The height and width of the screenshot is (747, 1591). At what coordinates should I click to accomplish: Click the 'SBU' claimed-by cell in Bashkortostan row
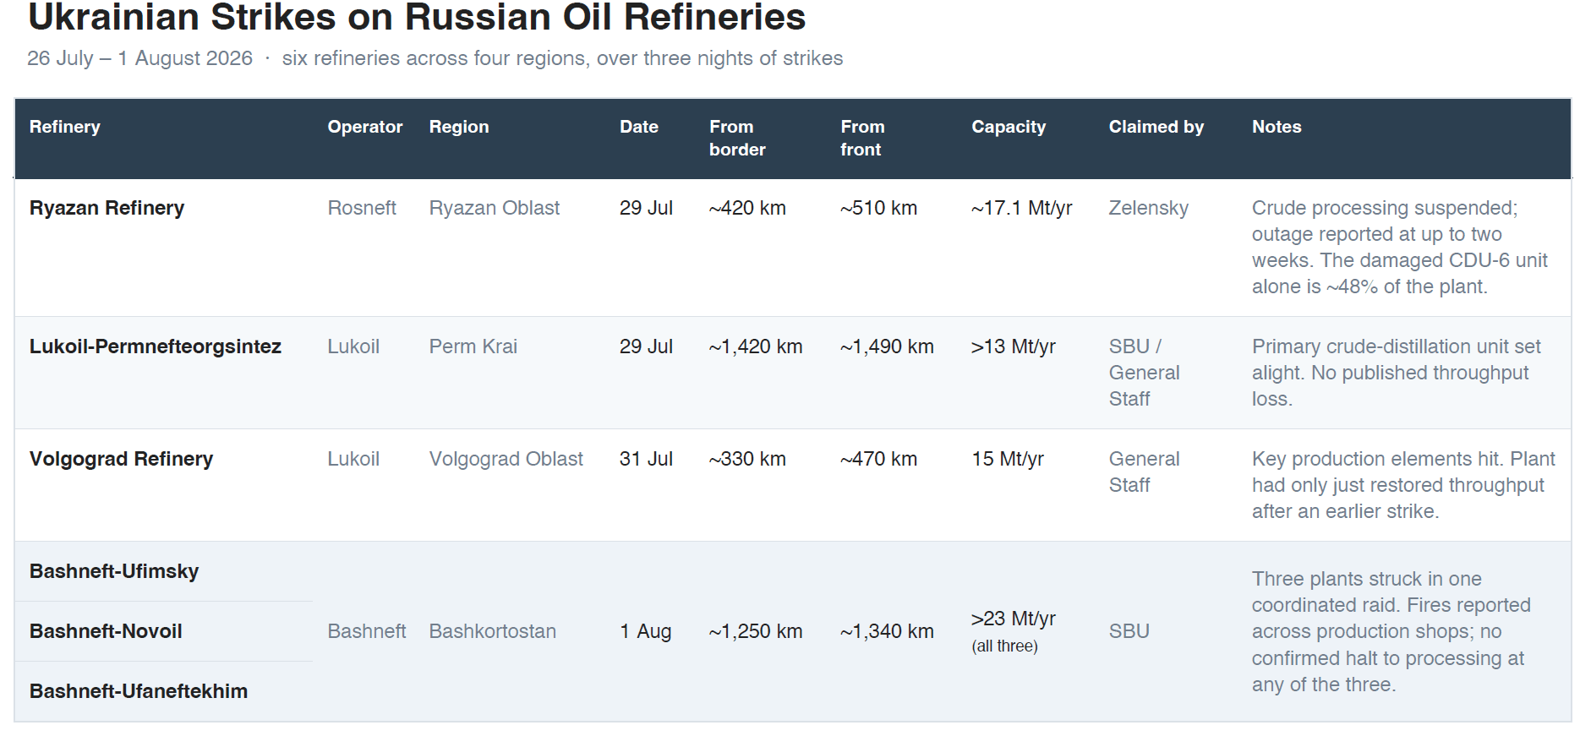1129,631
